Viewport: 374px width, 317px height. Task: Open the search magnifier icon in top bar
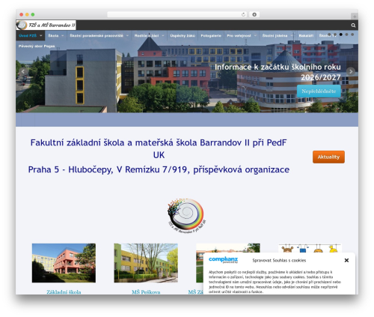click(x=353, y=25)
